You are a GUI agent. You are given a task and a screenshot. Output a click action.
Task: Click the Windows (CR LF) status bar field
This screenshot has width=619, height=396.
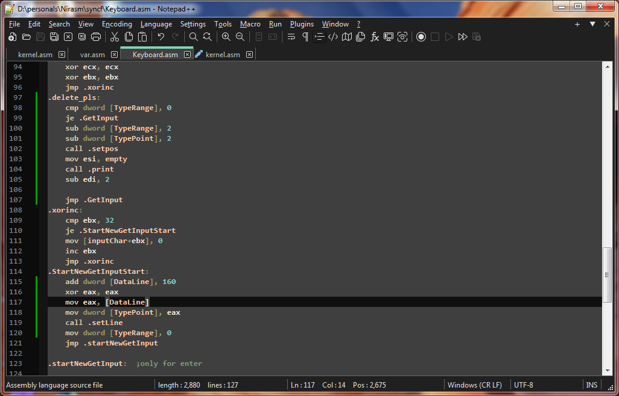click(475, 385)
